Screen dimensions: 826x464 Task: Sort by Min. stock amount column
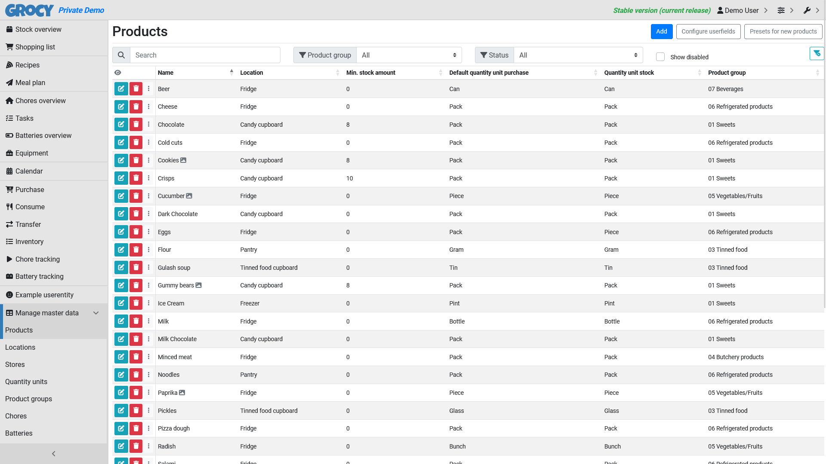(395, 73)
